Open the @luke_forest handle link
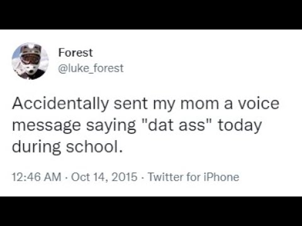 click(91, 68)
